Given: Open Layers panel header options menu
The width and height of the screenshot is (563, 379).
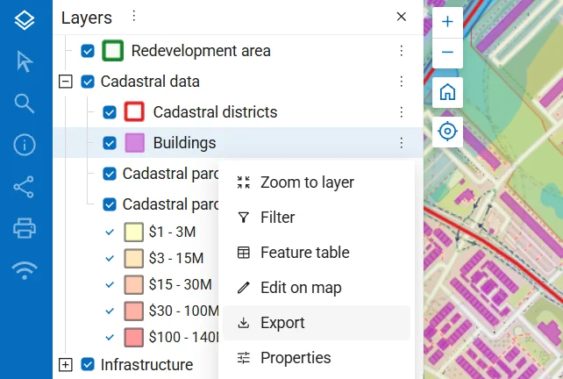Looking at the screenshot, I should tap(133, 16).
